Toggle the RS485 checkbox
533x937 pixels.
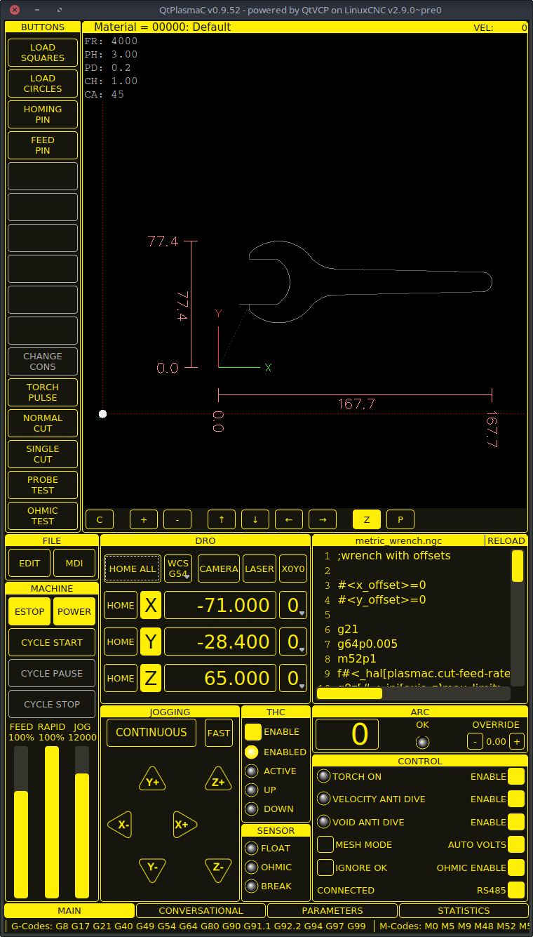516,890
